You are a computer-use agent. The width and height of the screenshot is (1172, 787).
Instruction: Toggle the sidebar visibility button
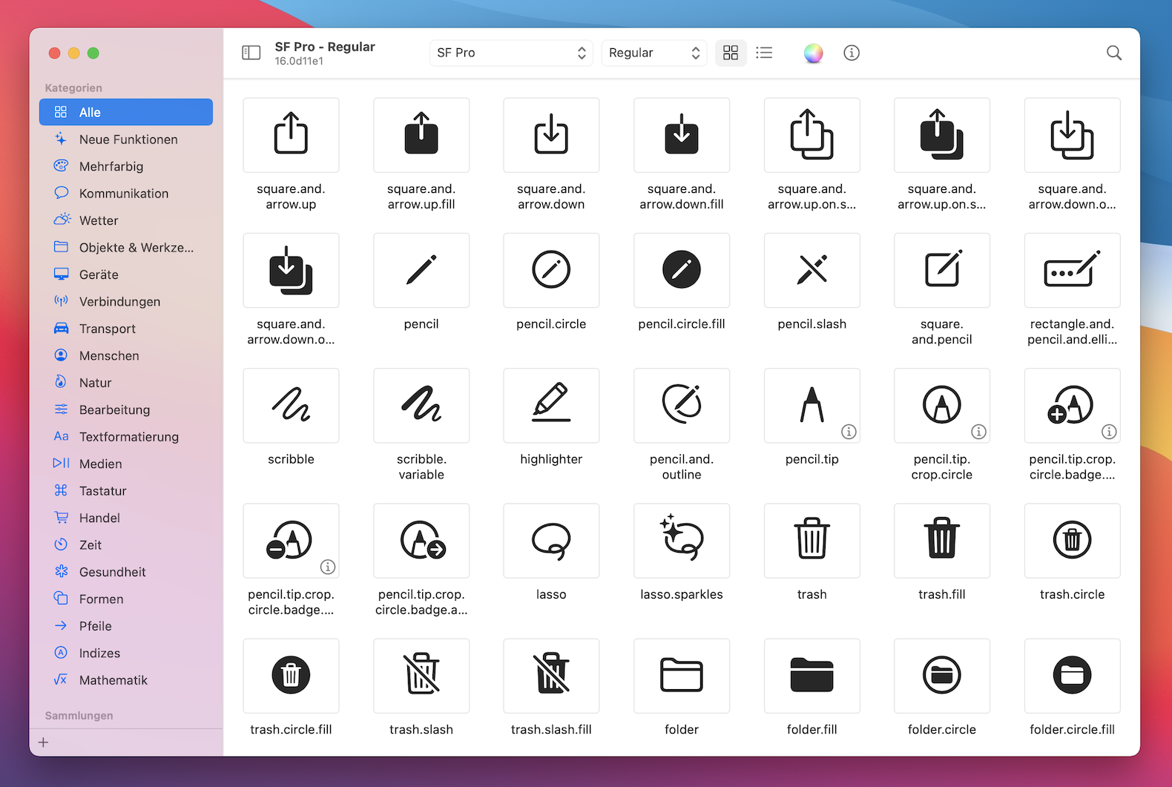251,53
